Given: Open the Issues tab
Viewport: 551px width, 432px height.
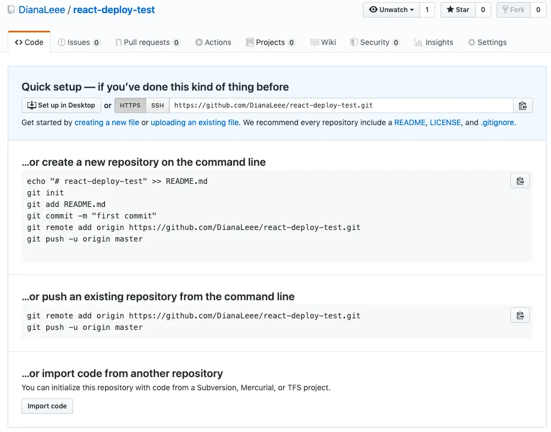Looking at the screenshot, I should coord(79,42).
